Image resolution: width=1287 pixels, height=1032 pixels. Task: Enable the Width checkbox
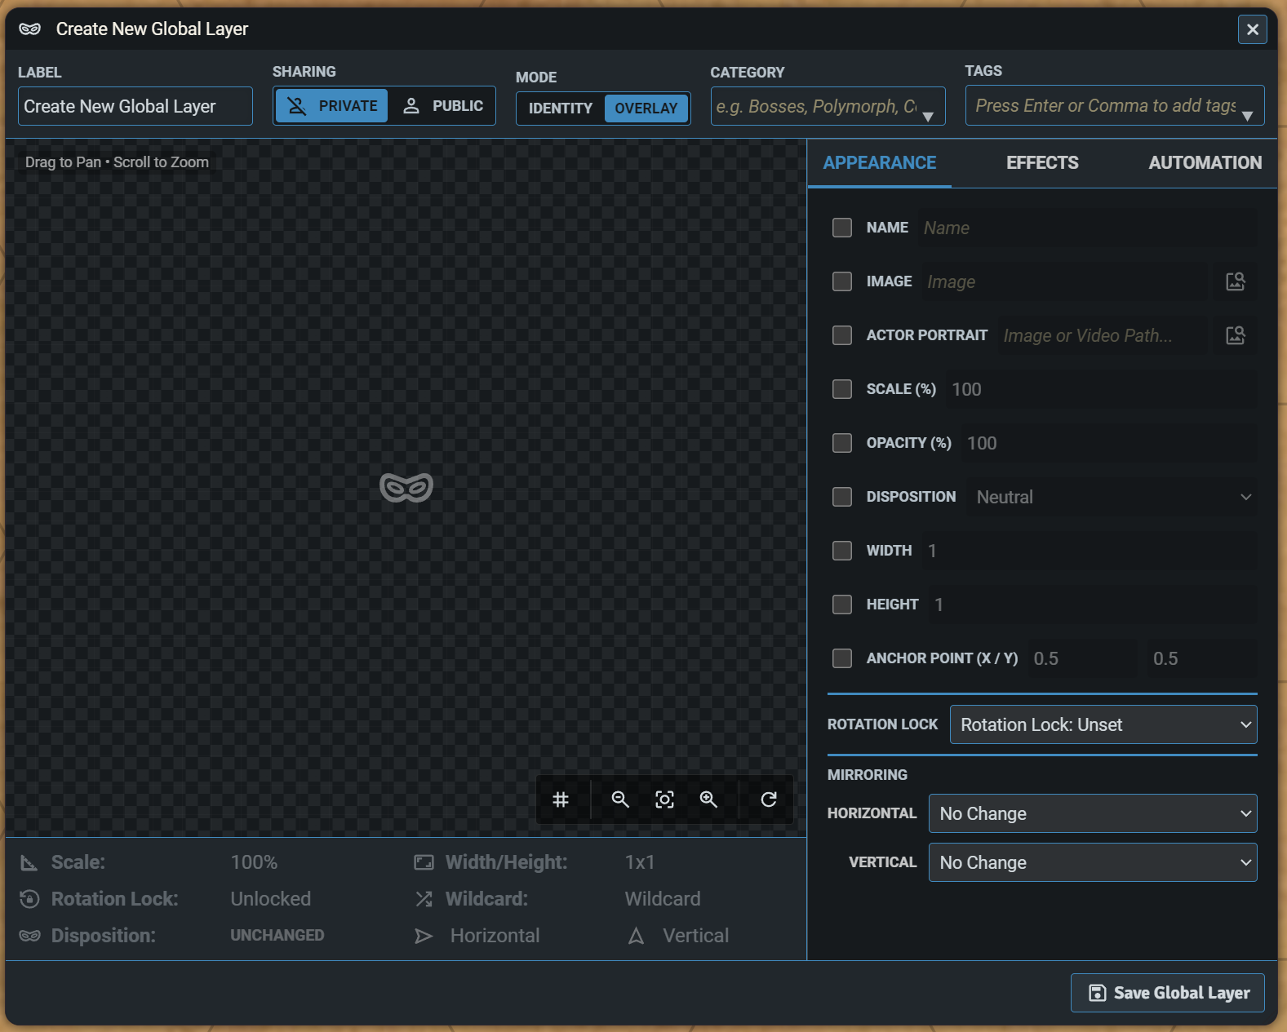pos(842,551)
